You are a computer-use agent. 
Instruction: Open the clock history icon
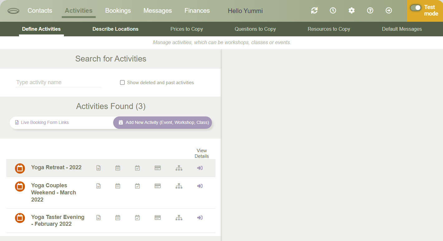pyautogui.click(x=333, y=11)
